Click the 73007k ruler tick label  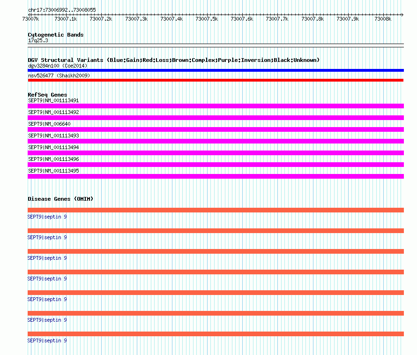(30, 19)
